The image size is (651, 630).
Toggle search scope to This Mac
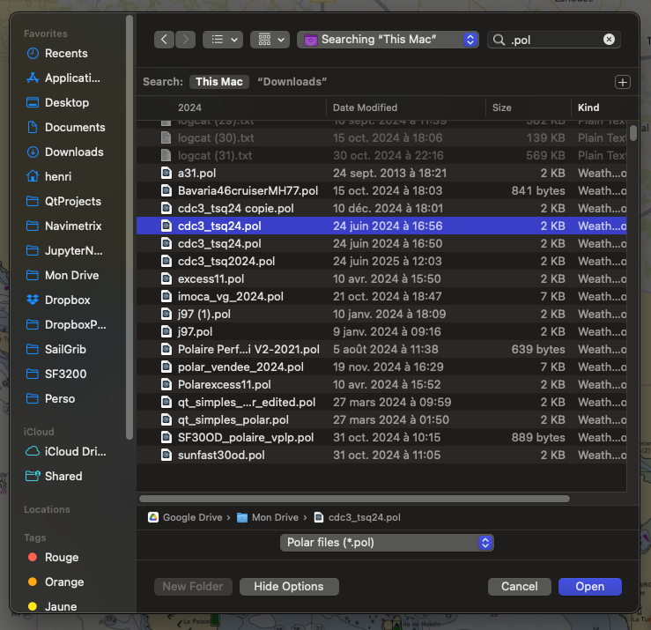pos(218,82)
